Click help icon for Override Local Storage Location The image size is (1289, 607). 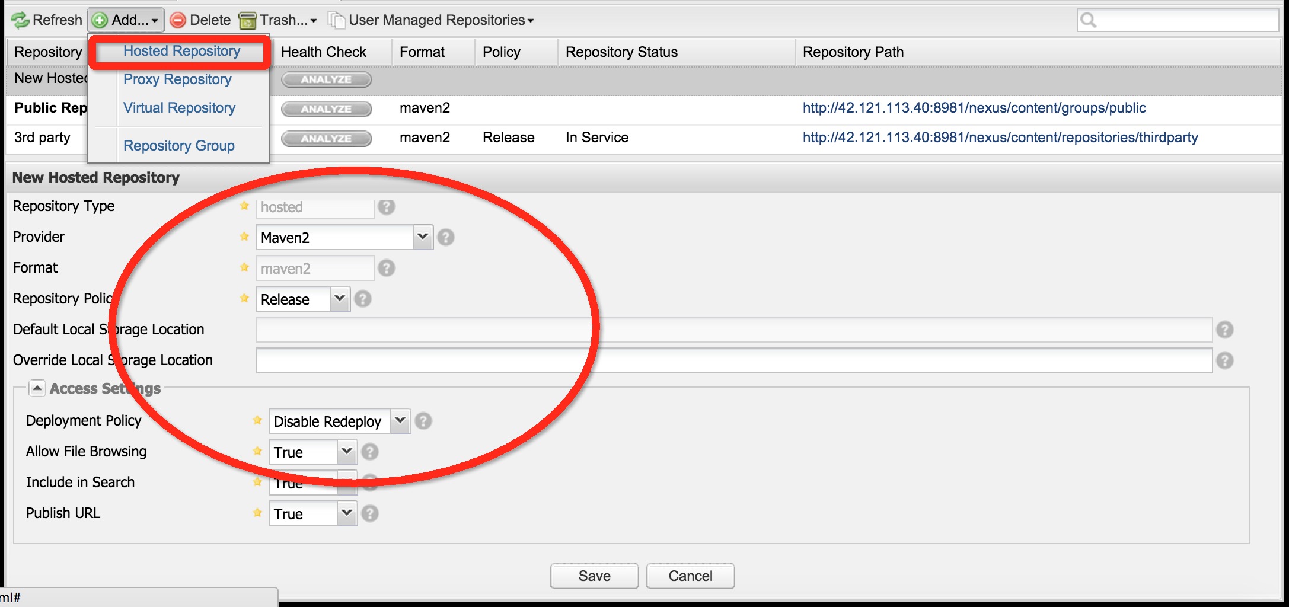click(x=1225, y=361)
